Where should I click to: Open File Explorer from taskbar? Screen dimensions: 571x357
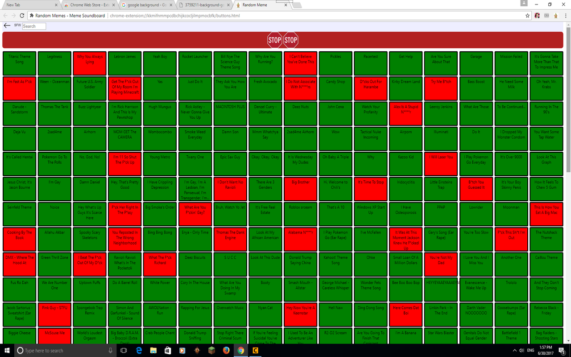pos(153,350)
